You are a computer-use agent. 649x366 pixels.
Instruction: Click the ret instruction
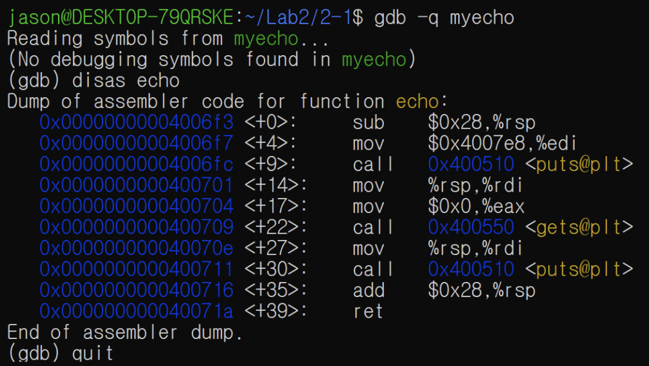(368, 312)
